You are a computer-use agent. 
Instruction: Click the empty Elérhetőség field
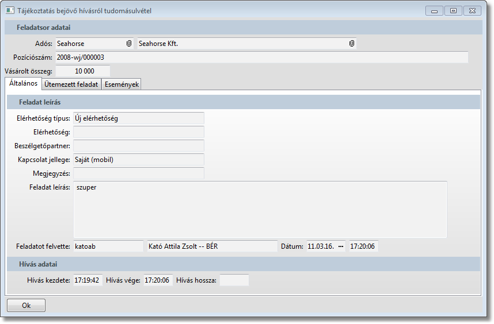(x=139, y=132)
